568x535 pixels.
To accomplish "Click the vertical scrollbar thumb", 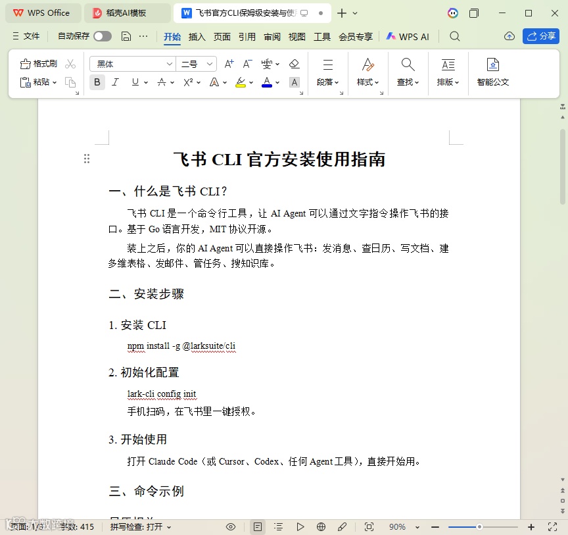I will [563, 167].
